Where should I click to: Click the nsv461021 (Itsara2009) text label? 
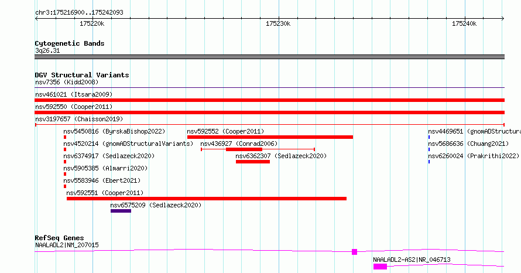click(74, 94)
